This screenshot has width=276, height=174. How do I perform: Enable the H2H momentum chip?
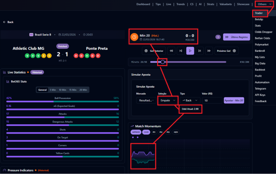tap(176, 132)
